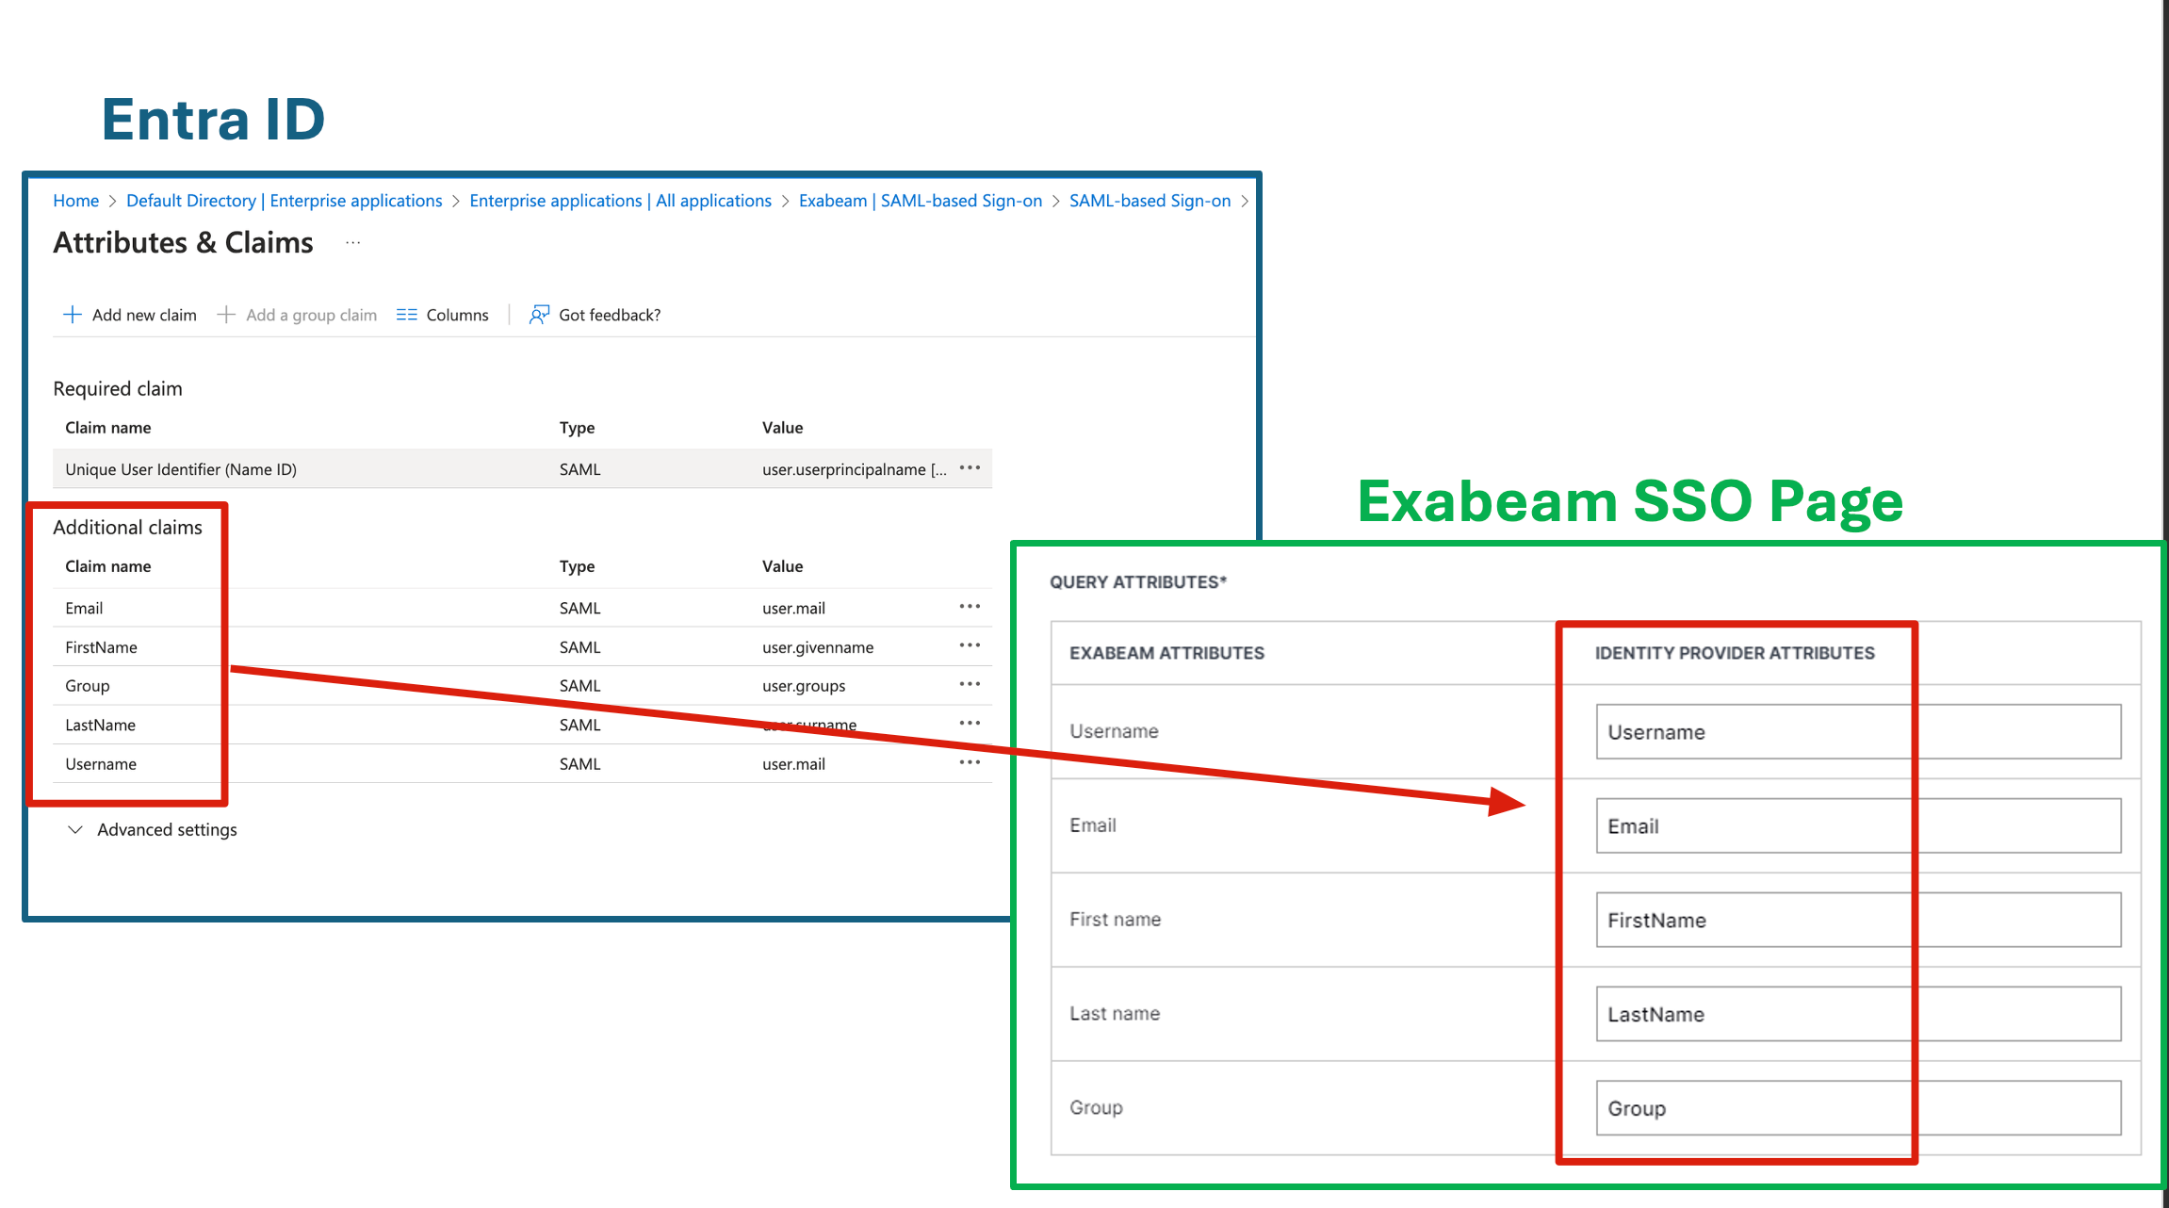Open Default Directory Enterprise applications breadcrumb
This screenshot has width=2169, height=1208.
click(284, 201)
